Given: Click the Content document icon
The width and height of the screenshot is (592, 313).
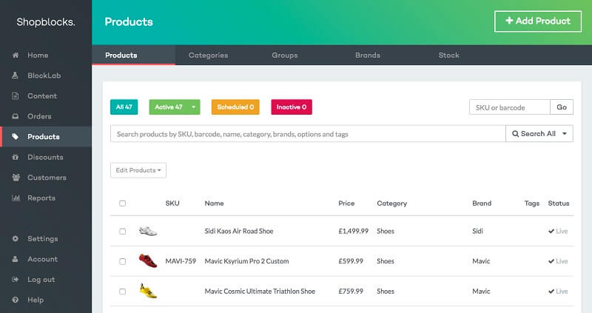Looking at the screenshot, I should point(15,96).
